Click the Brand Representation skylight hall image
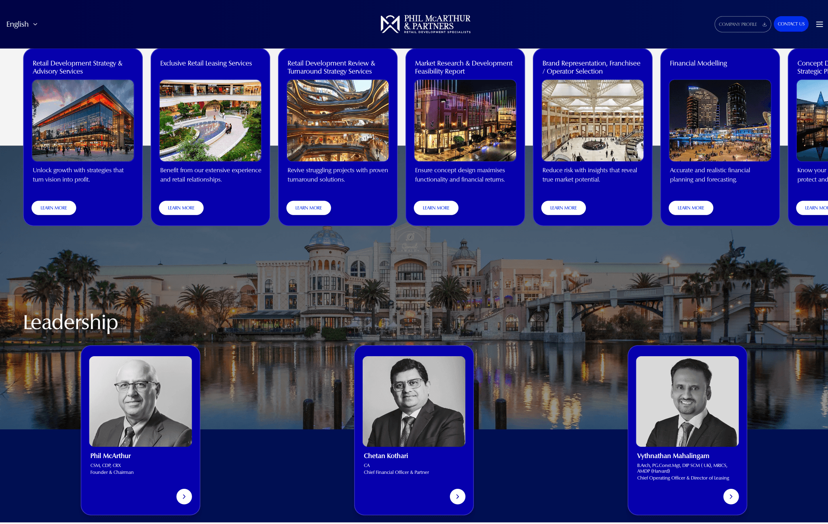The image size is (828, 524). tap(592, 120)
